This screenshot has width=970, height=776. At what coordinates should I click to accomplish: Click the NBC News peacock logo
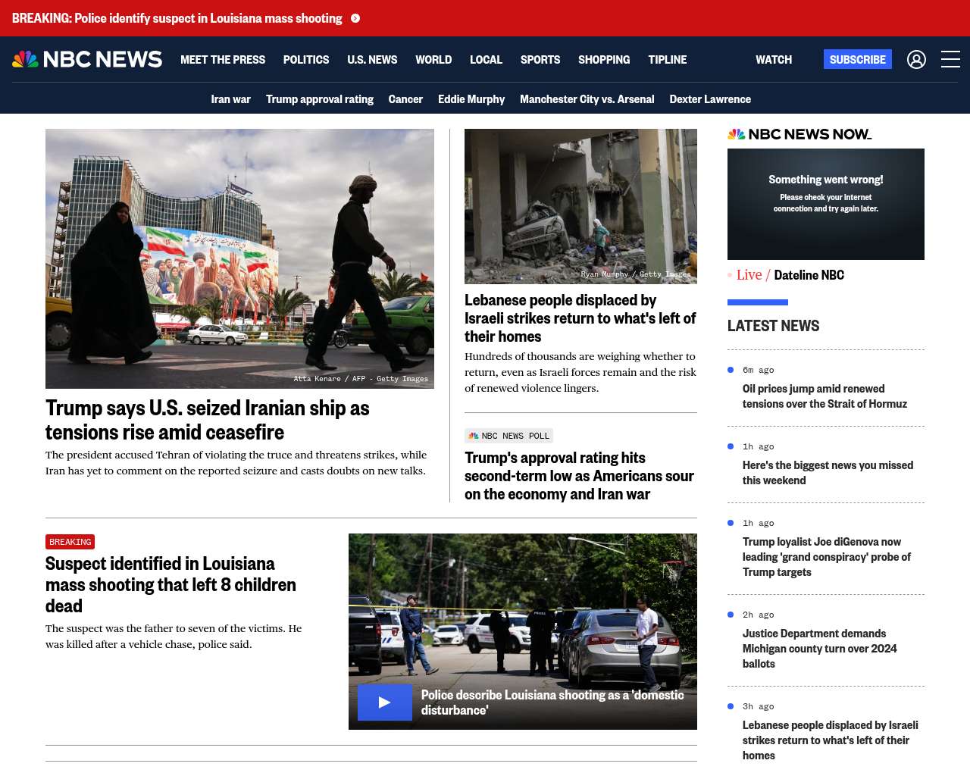point(87,59)
